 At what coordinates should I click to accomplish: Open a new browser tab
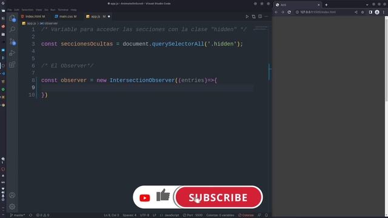pyautogui.click(x=326, y=5)
